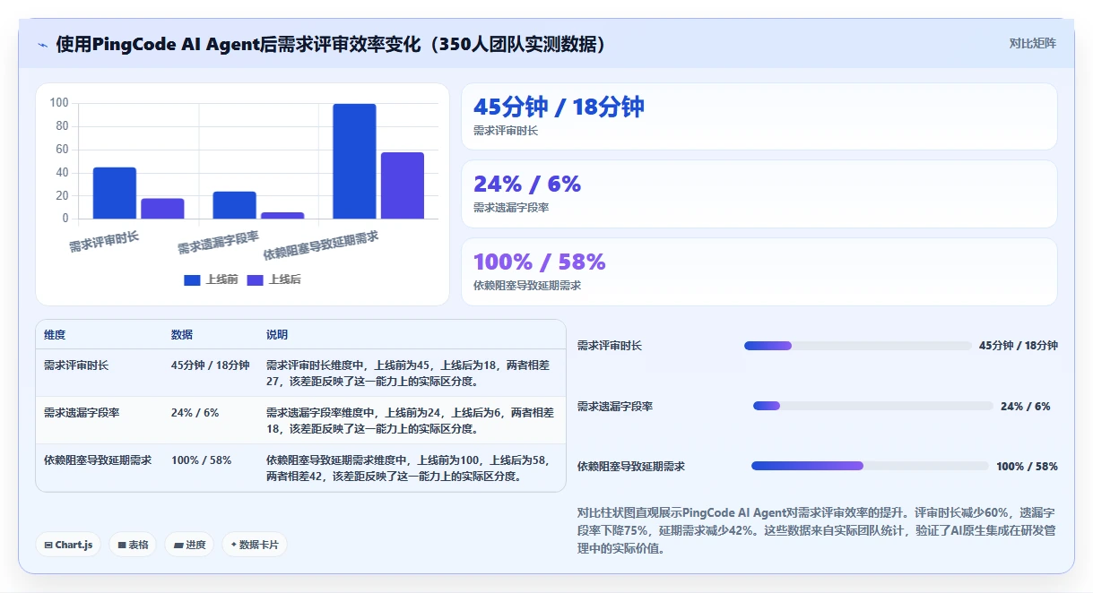Click the 进度 tag chip
The image size is (1093, 593).
tap(189, 545)
